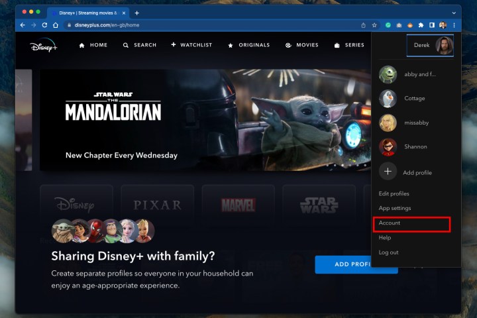
Task: Open the Derek profile dropdown
Action: 430,45
